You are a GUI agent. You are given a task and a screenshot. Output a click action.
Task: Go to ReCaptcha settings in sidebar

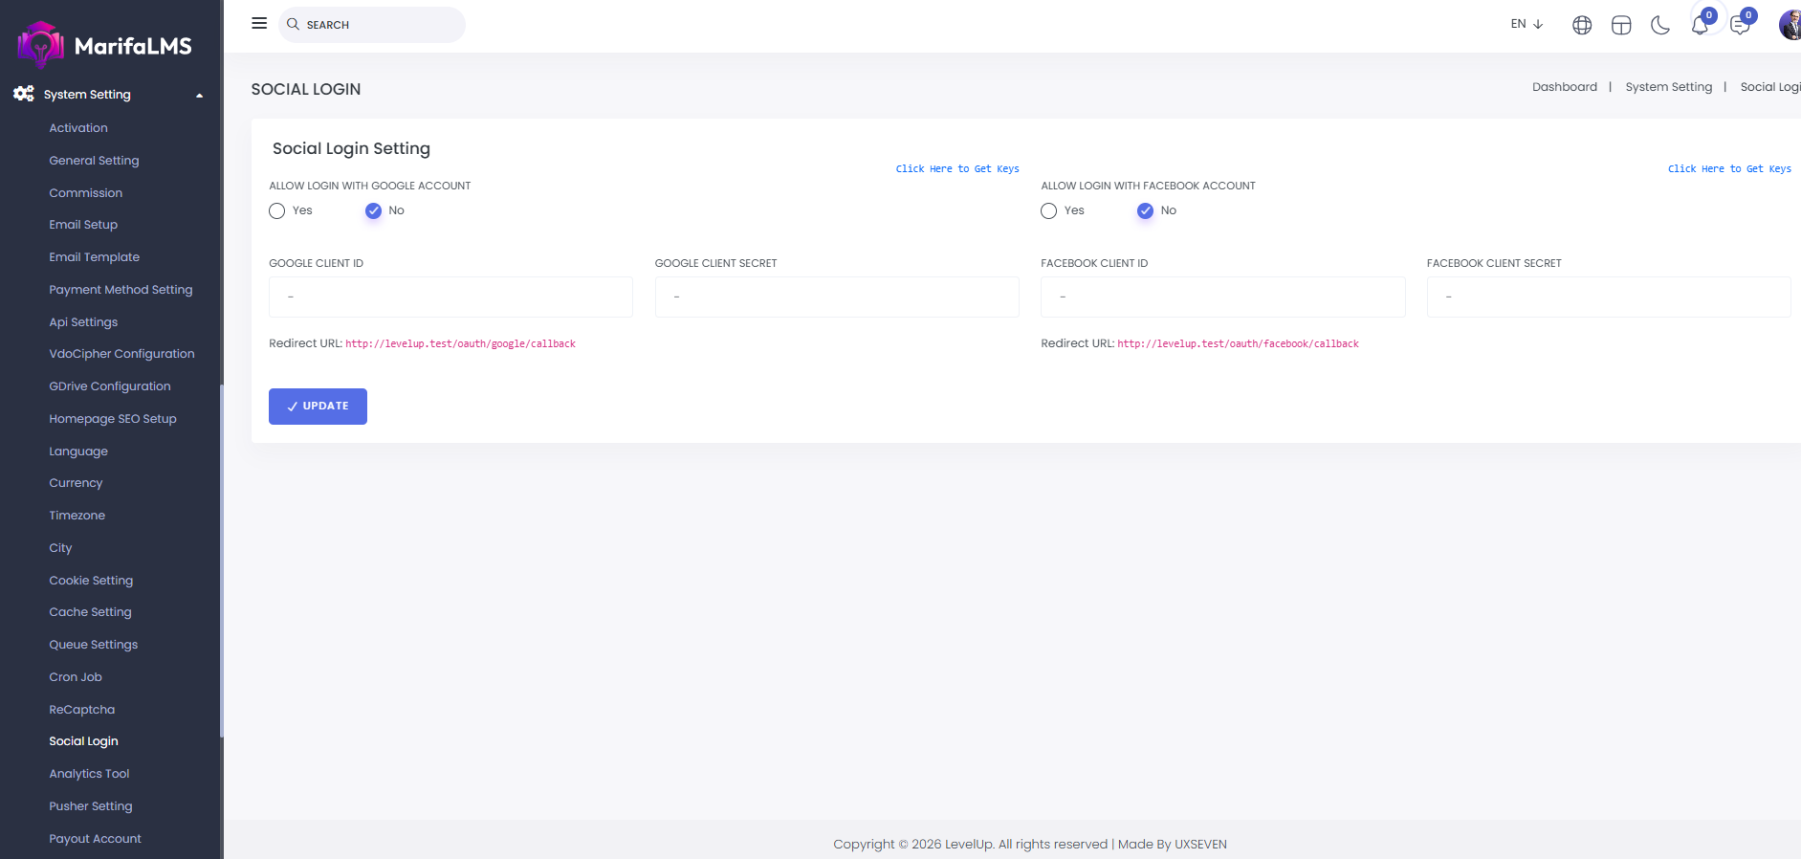(x=82, y=710)
